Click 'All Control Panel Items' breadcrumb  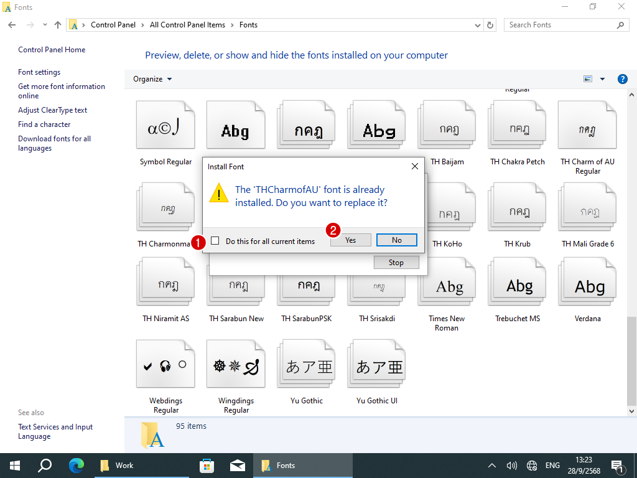[187, 25]
